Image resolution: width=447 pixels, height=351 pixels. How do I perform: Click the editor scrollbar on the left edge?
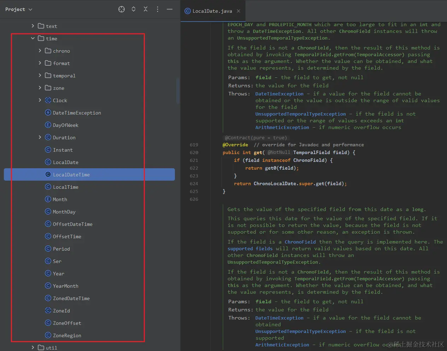pyautogui.click(x=178, y=90)
